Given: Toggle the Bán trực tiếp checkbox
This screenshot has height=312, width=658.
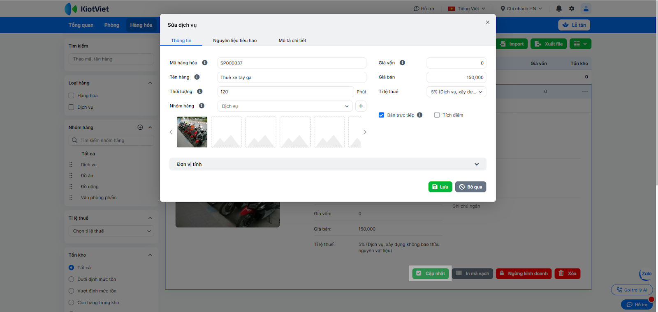Looking at the screenshot, I should (382, 115).
